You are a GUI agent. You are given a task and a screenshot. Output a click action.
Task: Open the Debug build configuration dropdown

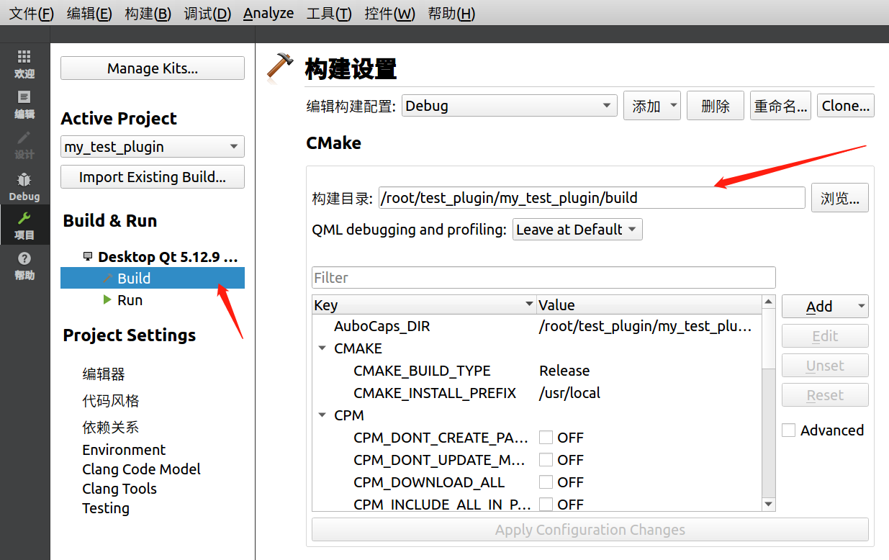pyautogui.click(x=509, y=106)
